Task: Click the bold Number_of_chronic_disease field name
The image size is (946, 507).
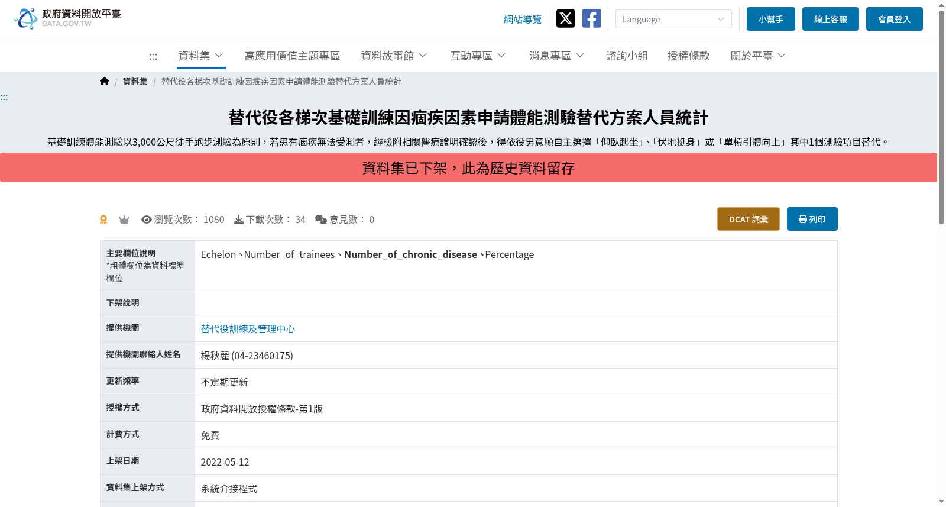Action: pyautogui.click(x=410, y=254)
